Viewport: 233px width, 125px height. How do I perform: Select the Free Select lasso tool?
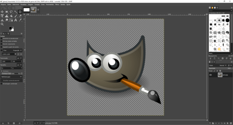[x=11, y=12]
